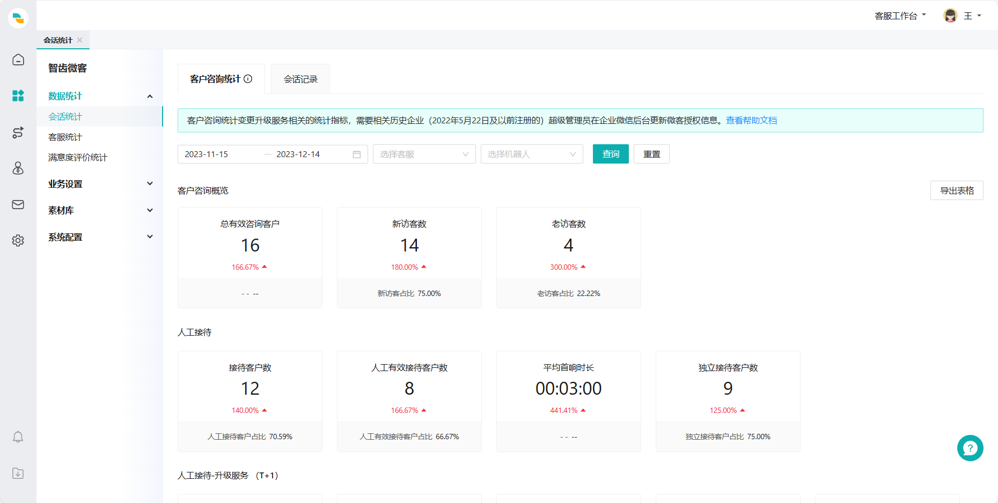Click the calendar icon in date range
This screenshot has height=503, width=998.
[357, 154]
